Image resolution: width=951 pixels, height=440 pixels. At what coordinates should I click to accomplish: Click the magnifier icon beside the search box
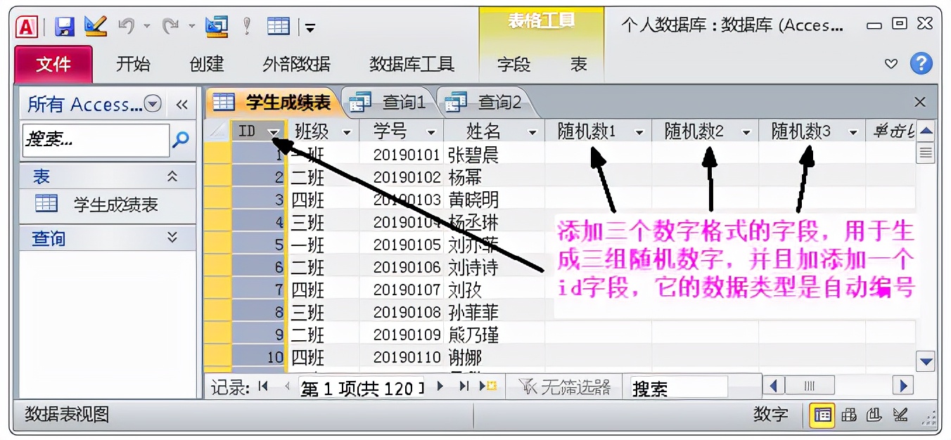click(x=183, y=140)
